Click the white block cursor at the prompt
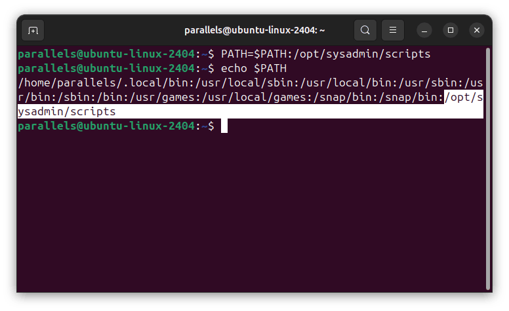Viewport: 509px width, 311px height. click(224, 126)
